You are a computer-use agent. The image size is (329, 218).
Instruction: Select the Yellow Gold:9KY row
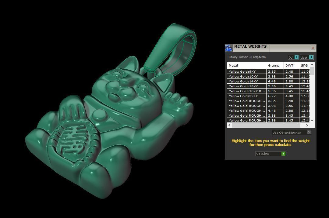click(268, 71)
